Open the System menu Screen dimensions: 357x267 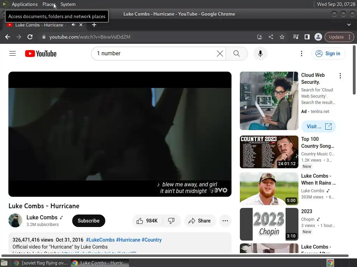pyautogui.click(x=68, y=4)
